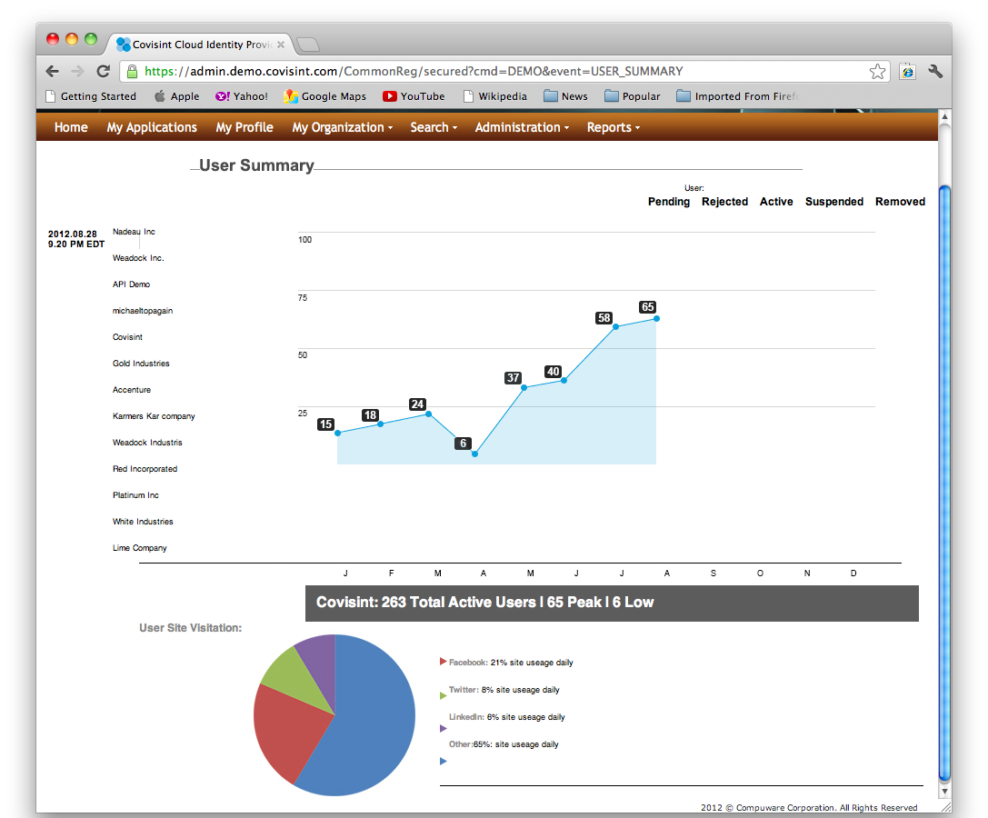Open the wrench settings menu icon
The height and width of the screenshot is (818, 988).
click(935, 72)
